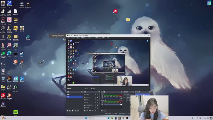Select the video capture device source row

(91, 105)
